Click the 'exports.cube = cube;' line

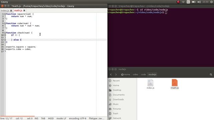coord(19,49)
